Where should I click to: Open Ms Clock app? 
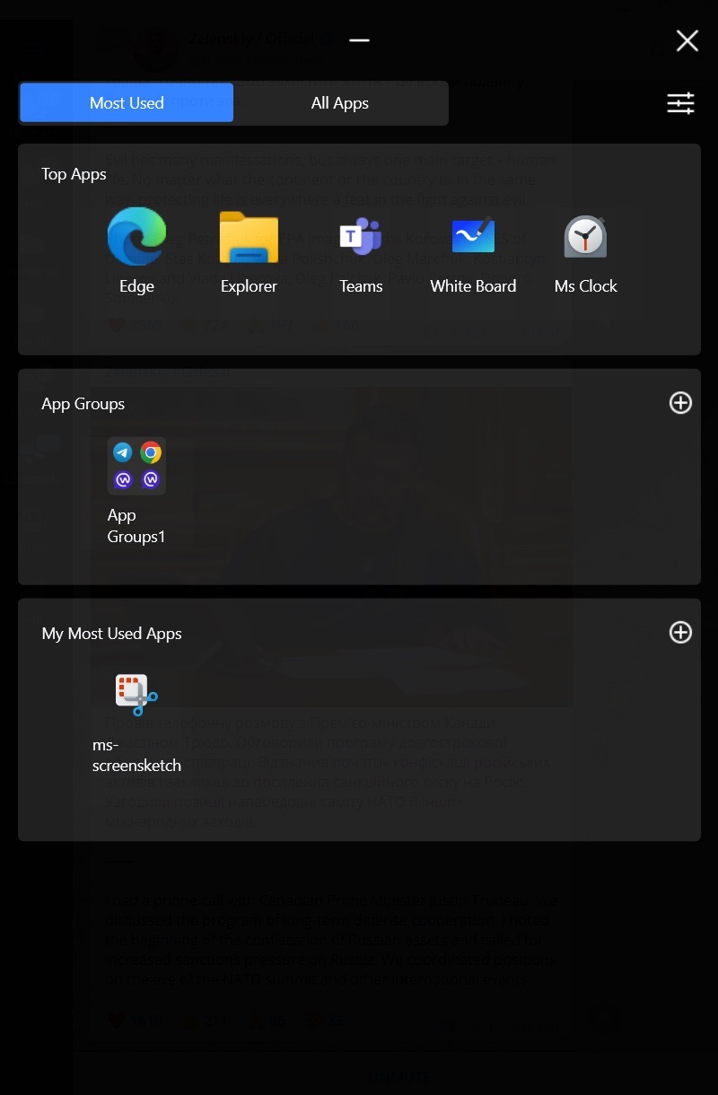coord(585,237)
